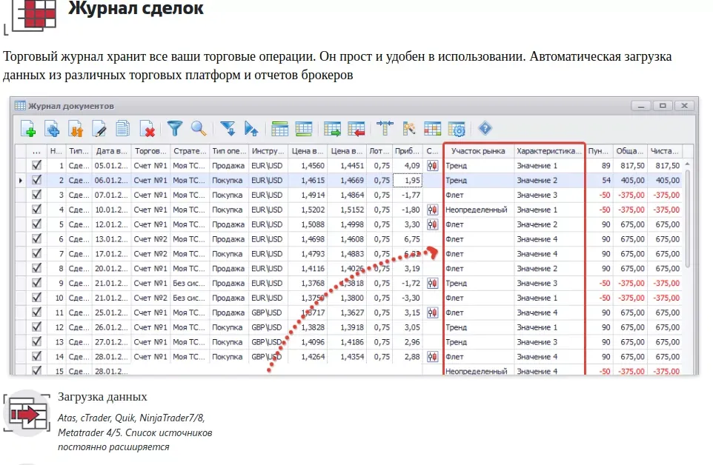The height and width of the screenshot is (465, 713).
Task: Click the Торгов... column header
Action: click(x=150, y=151)
